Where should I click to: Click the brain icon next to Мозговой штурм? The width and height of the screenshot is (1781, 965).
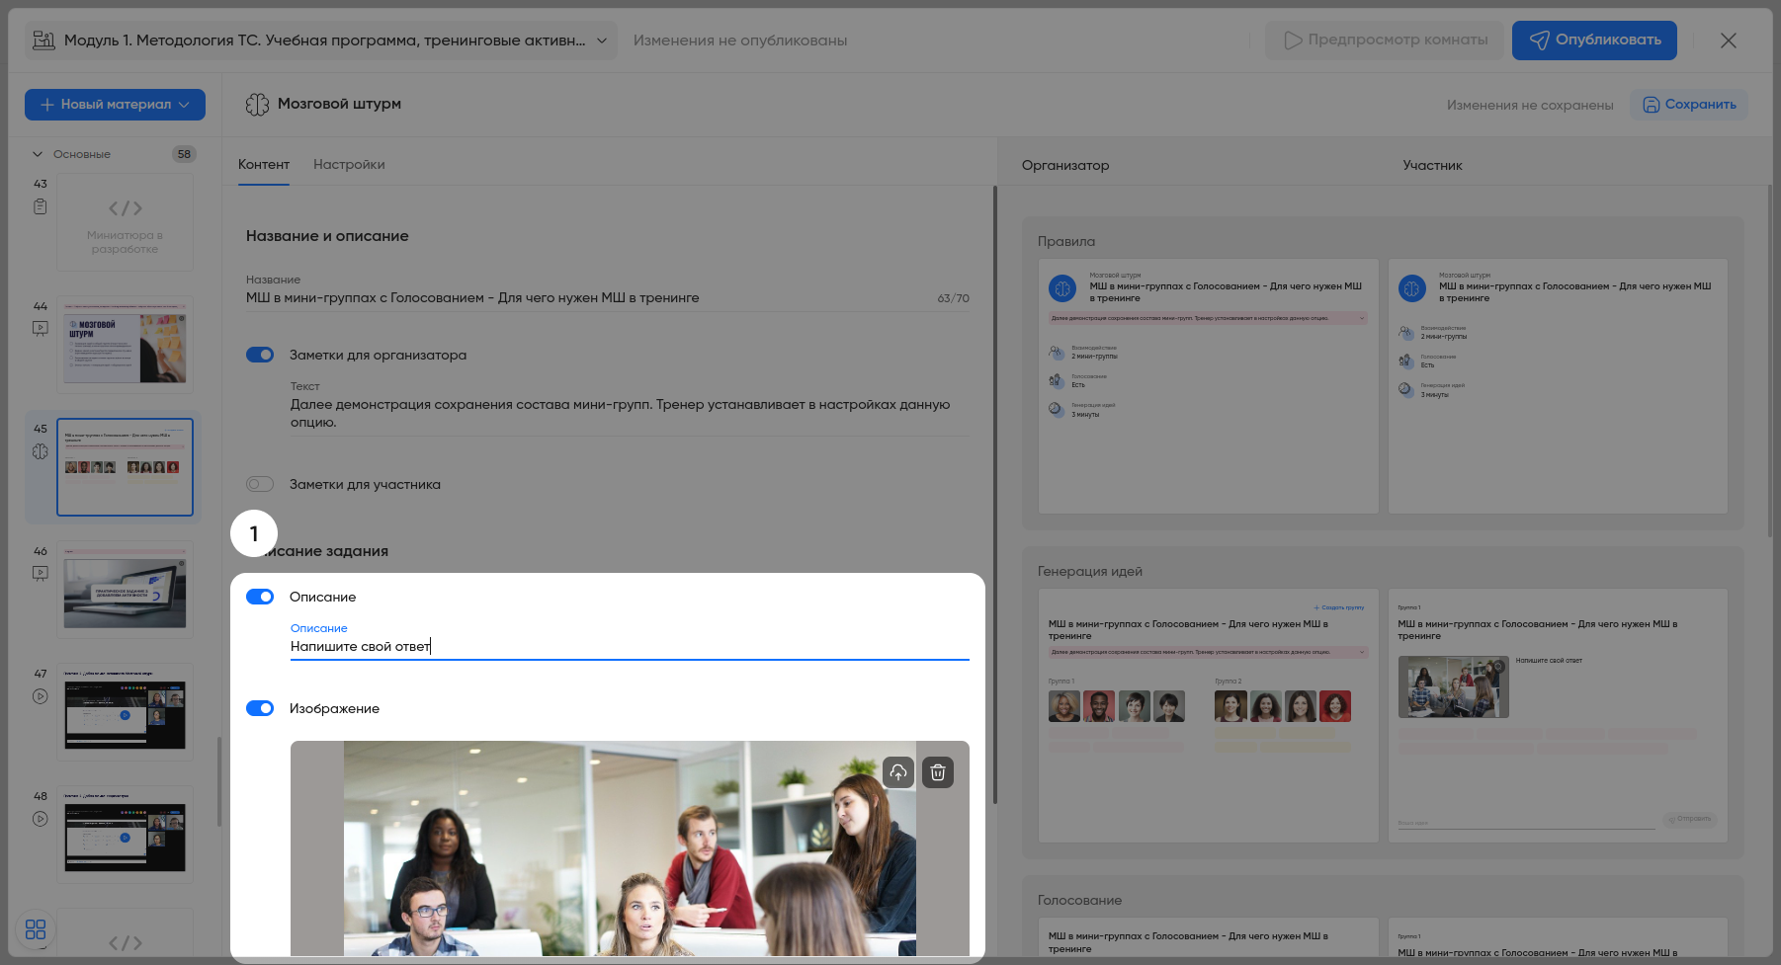pyautogui.click(x=257, y=105)
